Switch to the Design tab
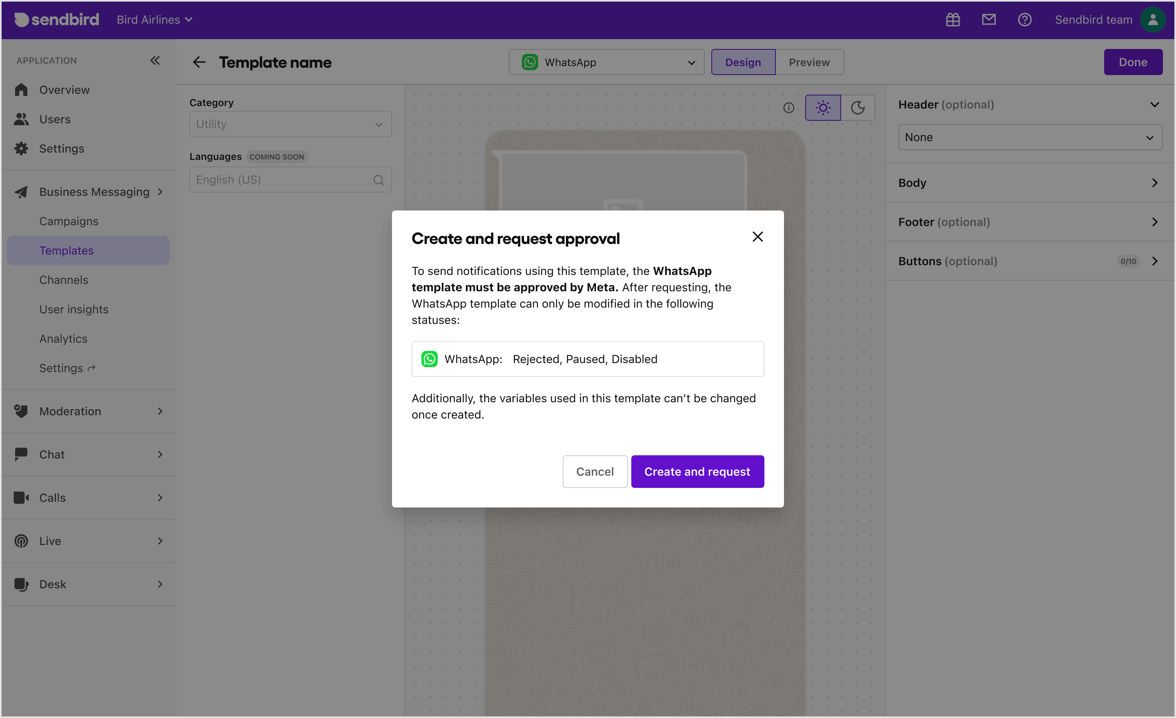 pos(743,62)
